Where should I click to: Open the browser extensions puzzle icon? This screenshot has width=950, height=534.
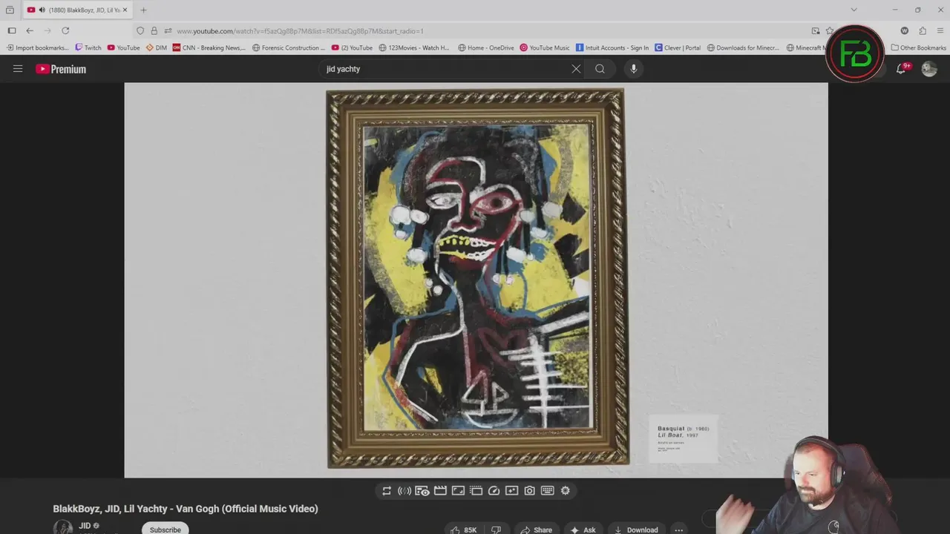point(923,31)
